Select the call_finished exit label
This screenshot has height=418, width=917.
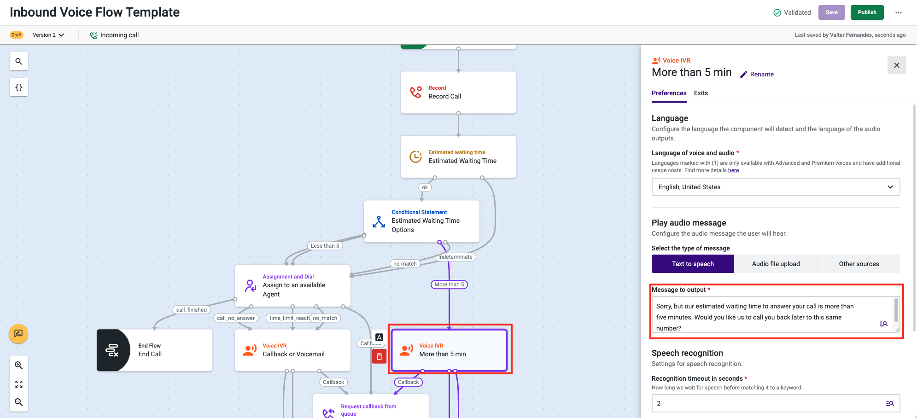pos(191,310)
